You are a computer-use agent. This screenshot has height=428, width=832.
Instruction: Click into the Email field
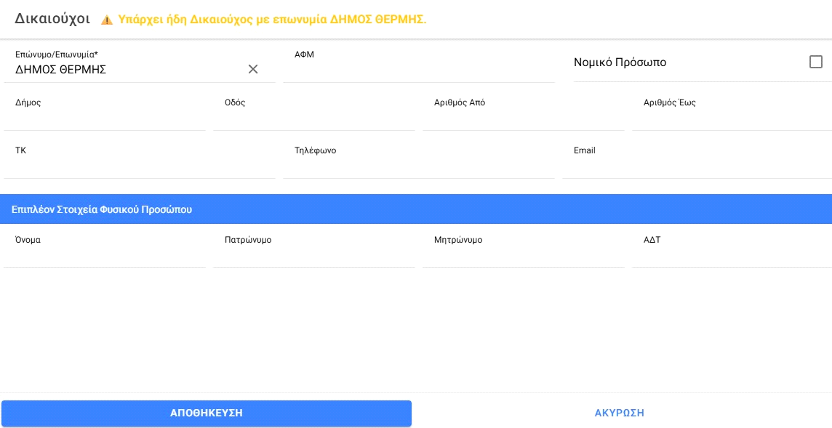[x=697, y=166]
